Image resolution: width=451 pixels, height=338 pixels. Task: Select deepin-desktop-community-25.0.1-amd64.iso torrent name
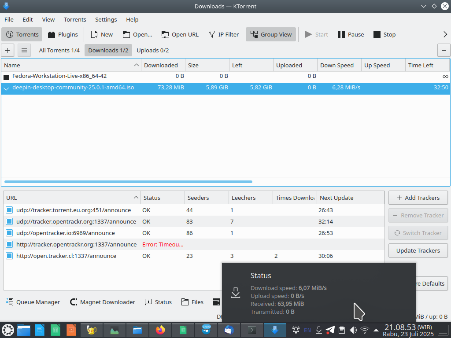point(73,88)
